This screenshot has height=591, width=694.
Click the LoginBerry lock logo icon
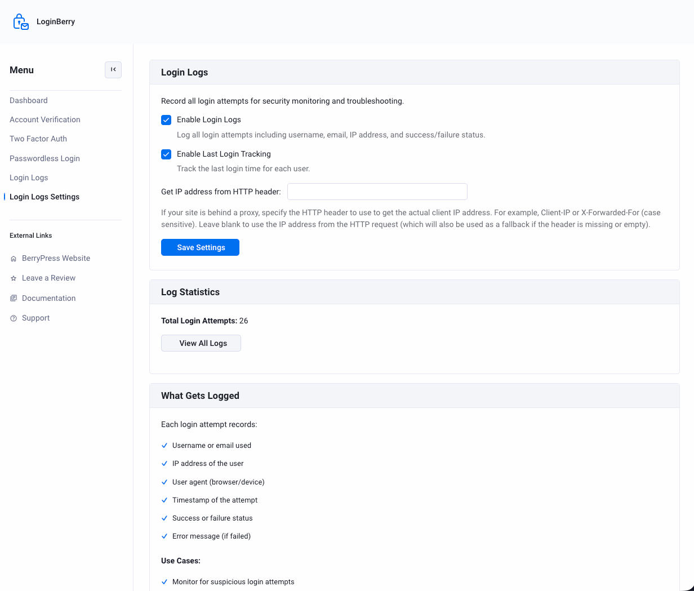[21, 22]
